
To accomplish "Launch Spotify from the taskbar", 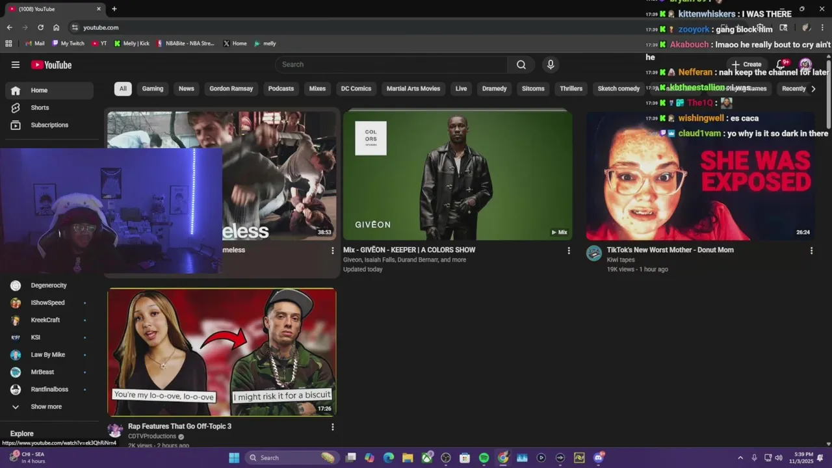I will pyautogui.click(x=484, y=458).
